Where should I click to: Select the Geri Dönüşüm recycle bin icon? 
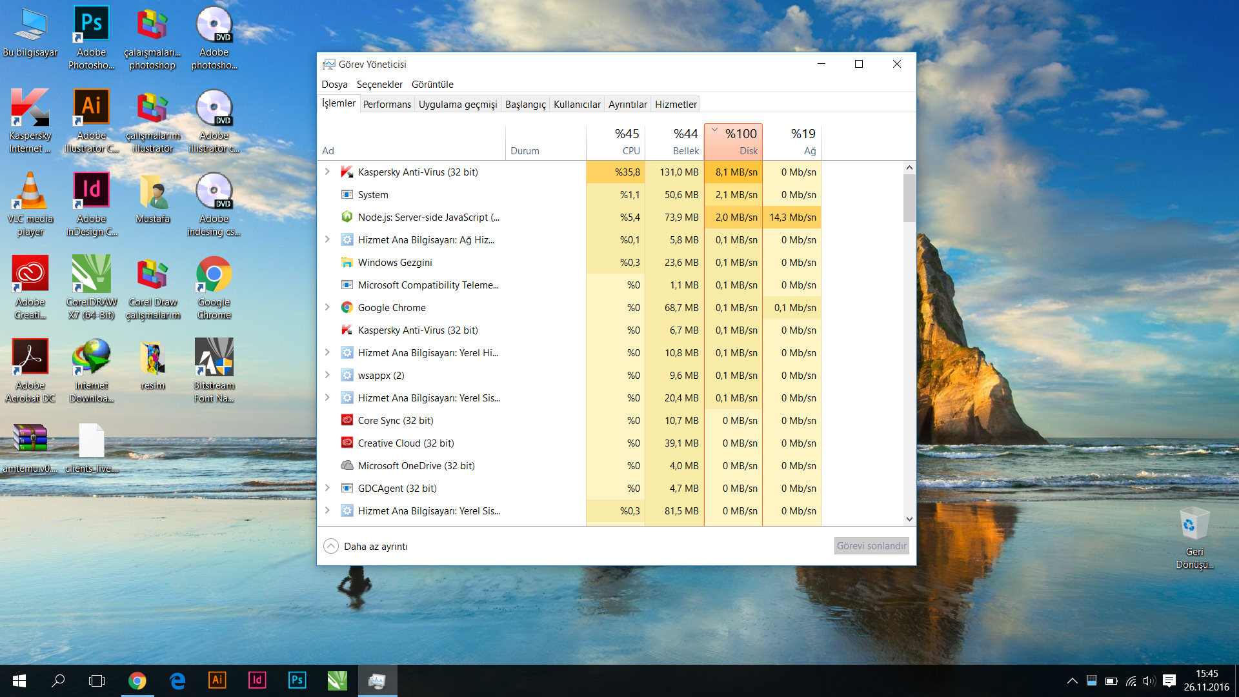pos(1194,538)
